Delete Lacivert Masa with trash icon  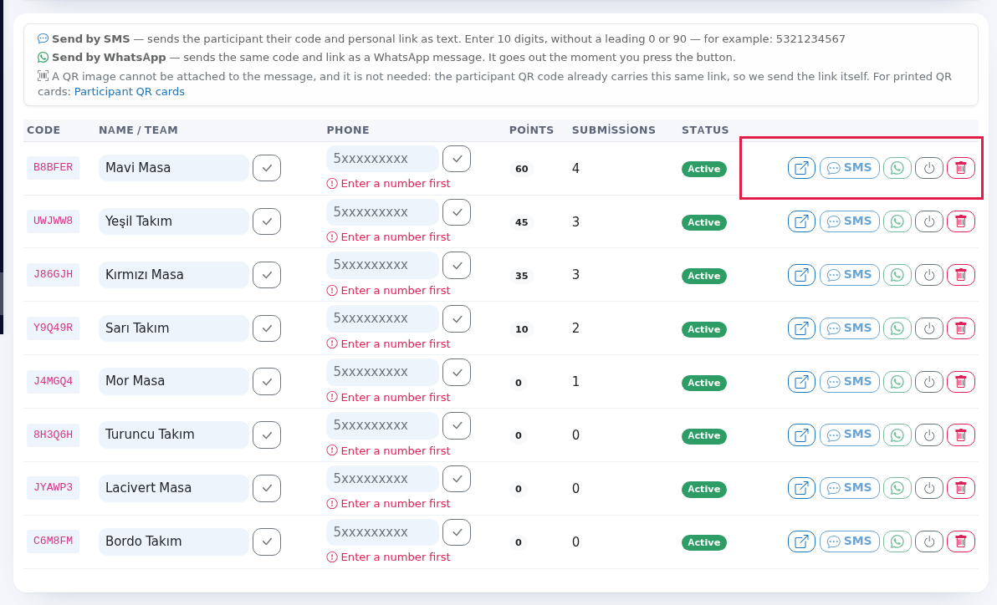[961, 488]
